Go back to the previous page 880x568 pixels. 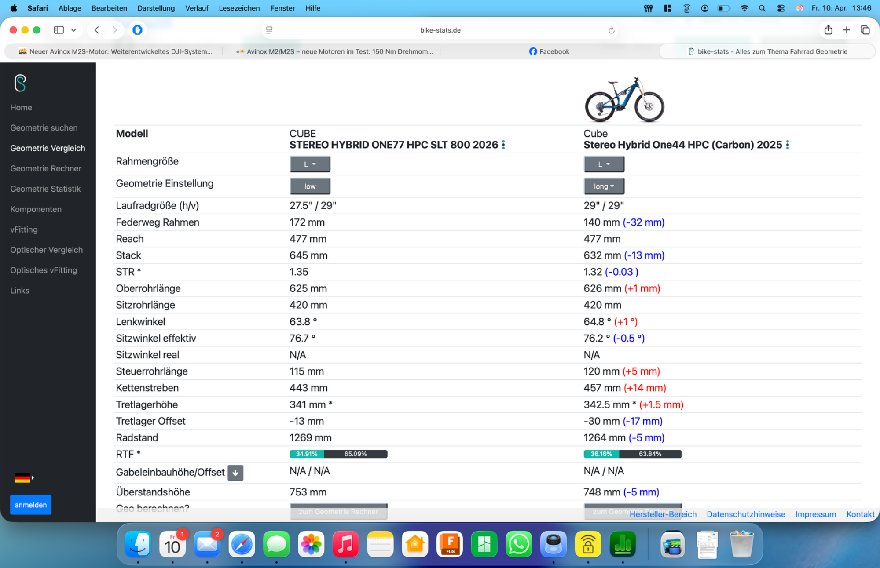[x=97, y=30]
